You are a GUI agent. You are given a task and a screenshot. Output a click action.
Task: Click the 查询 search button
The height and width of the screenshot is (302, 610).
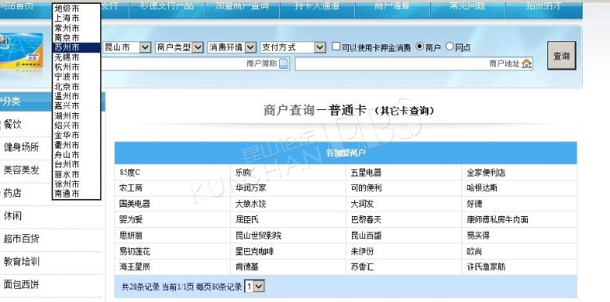coord(562,55)
